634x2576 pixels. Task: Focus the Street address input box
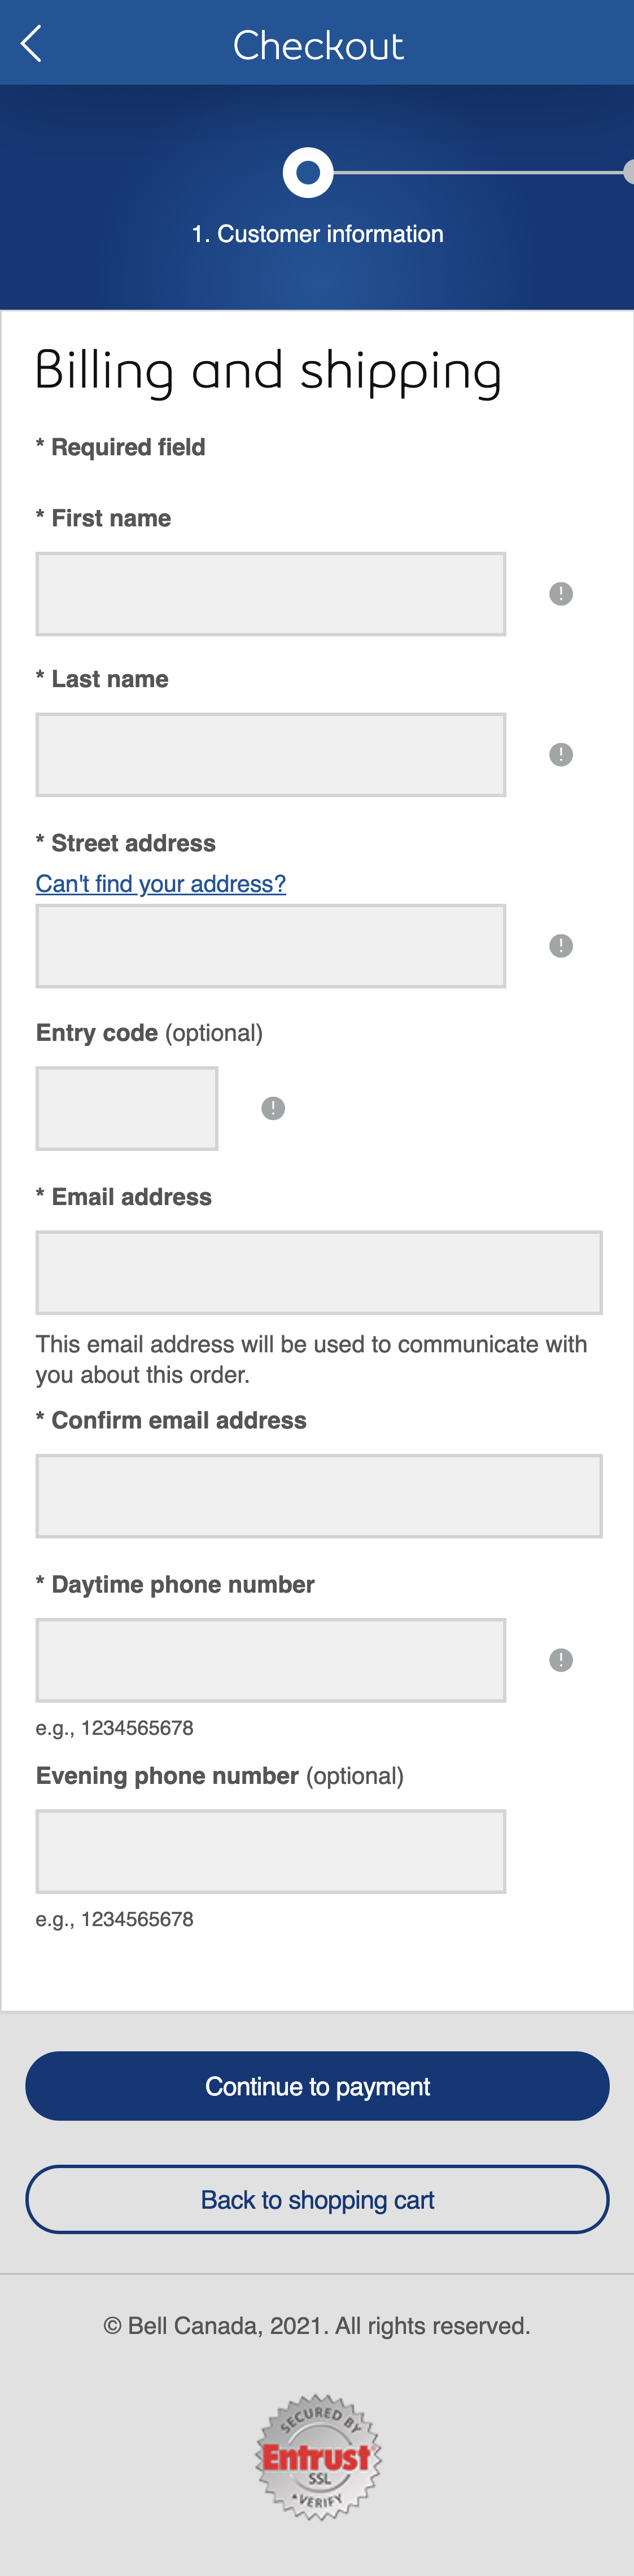pos(270,944)
